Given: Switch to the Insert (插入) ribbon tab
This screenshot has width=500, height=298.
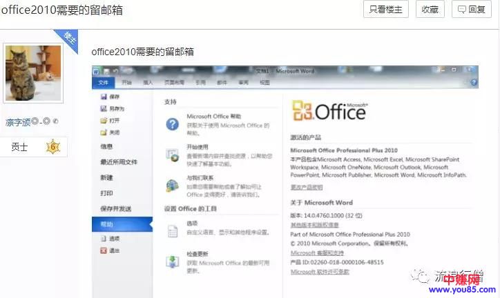Looking at the screenshot, I should pos(148,82).
